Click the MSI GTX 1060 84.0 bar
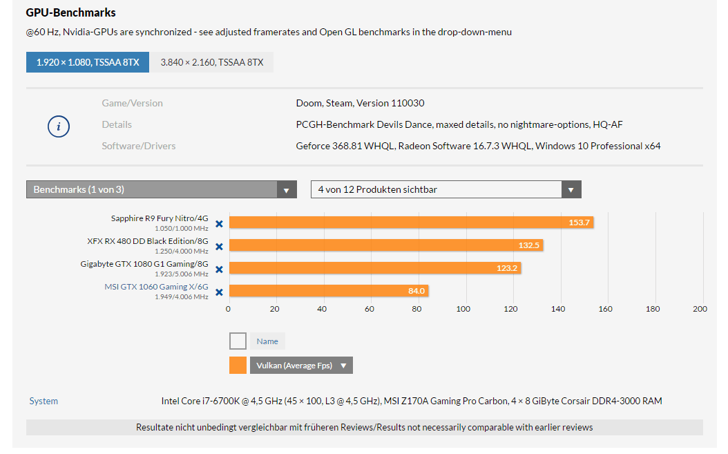The image size is (728, 454). 328,290
